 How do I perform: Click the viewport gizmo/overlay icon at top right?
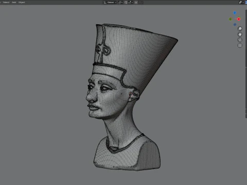tap(240, 3)
